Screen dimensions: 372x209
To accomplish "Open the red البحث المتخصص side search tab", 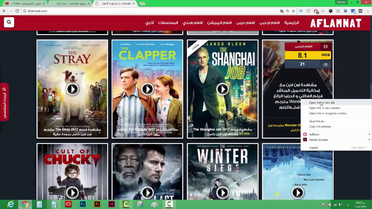I will 4,102.
